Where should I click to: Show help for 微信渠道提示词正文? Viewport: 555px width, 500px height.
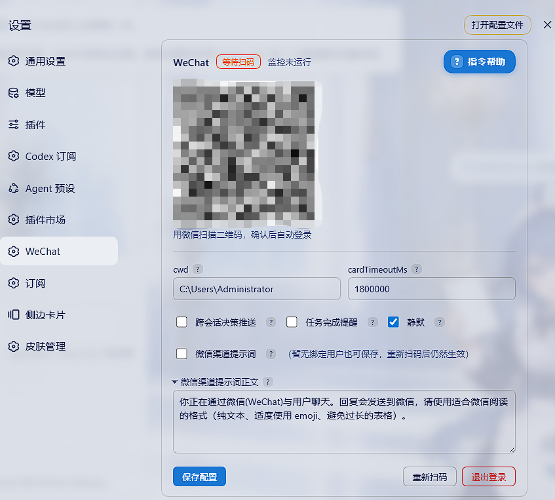268,382
